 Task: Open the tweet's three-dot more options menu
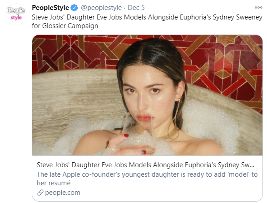(258, 7)
